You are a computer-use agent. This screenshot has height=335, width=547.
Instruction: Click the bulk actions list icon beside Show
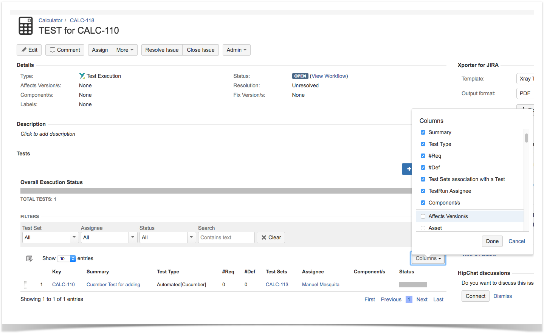coord(29,259)
